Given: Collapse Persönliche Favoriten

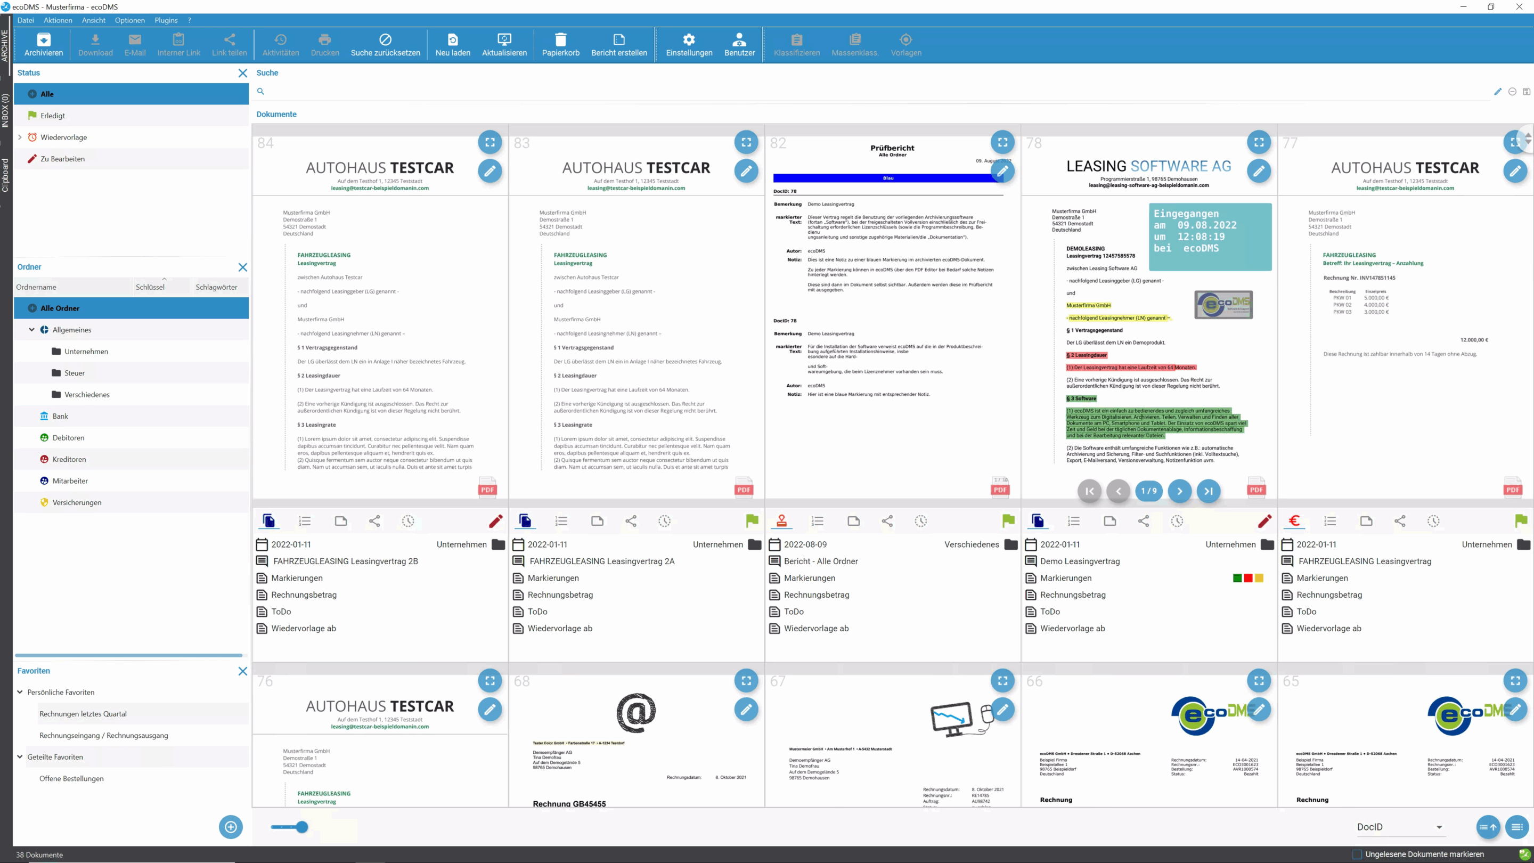Looking at the screenshot, I should (20, 692).
